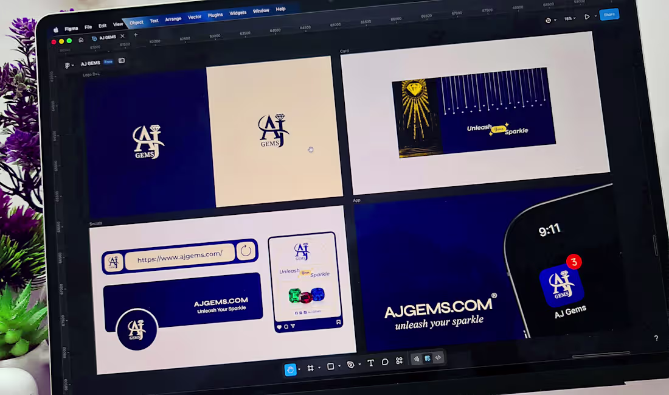
Task: Open the View menu
Action: click(118, 24)
